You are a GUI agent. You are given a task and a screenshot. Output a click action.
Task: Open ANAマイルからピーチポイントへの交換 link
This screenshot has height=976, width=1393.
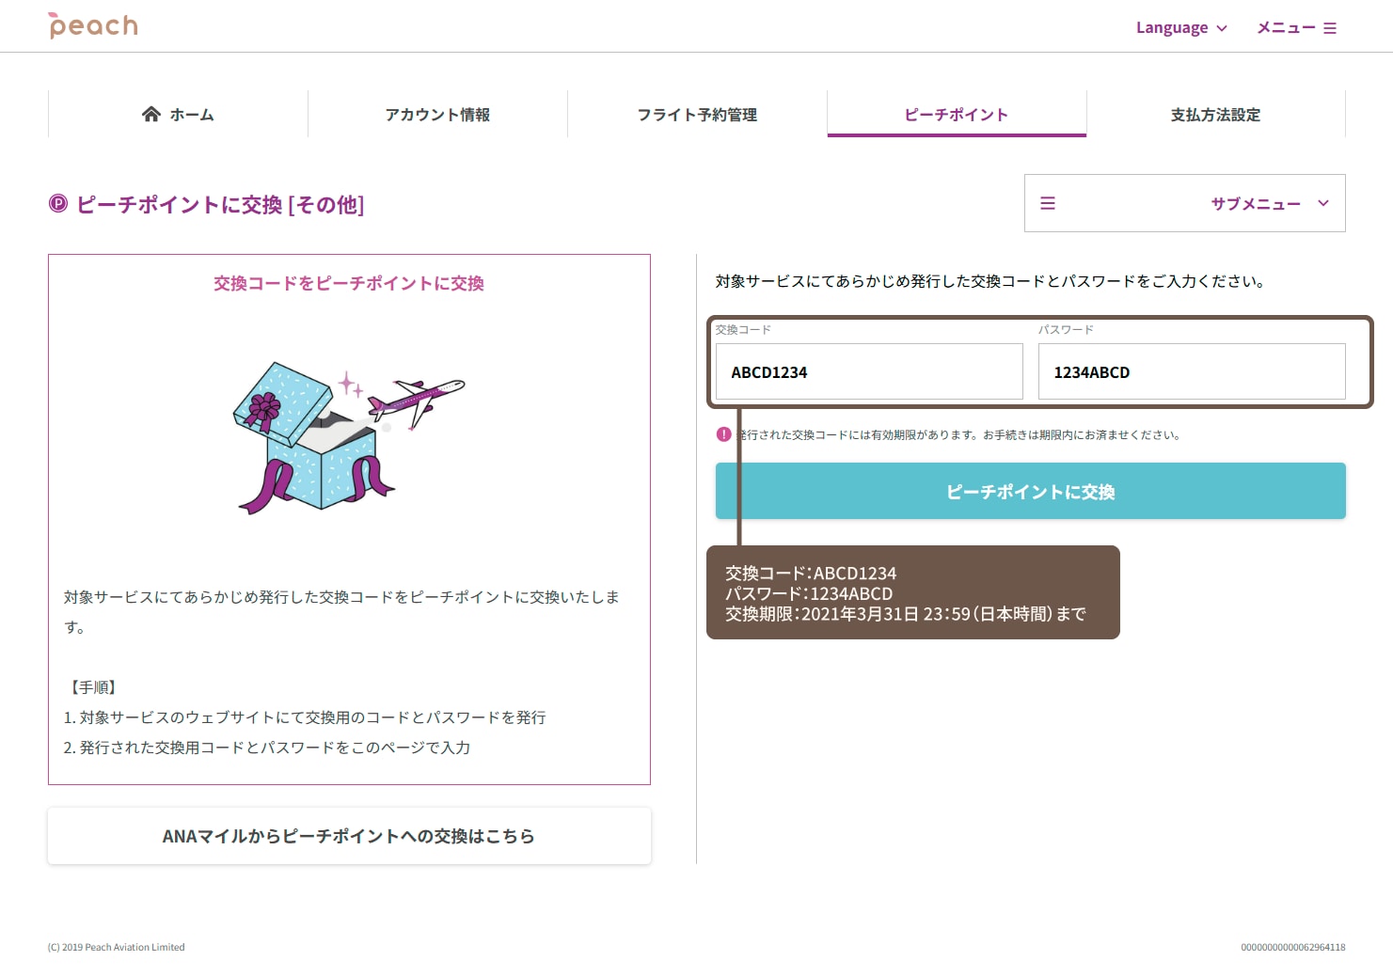(x=349, y=836)
